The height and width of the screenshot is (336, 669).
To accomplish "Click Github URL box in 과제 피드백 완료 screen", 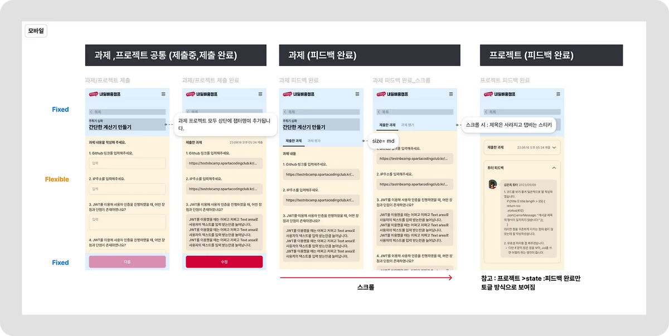I will point(322,175).
